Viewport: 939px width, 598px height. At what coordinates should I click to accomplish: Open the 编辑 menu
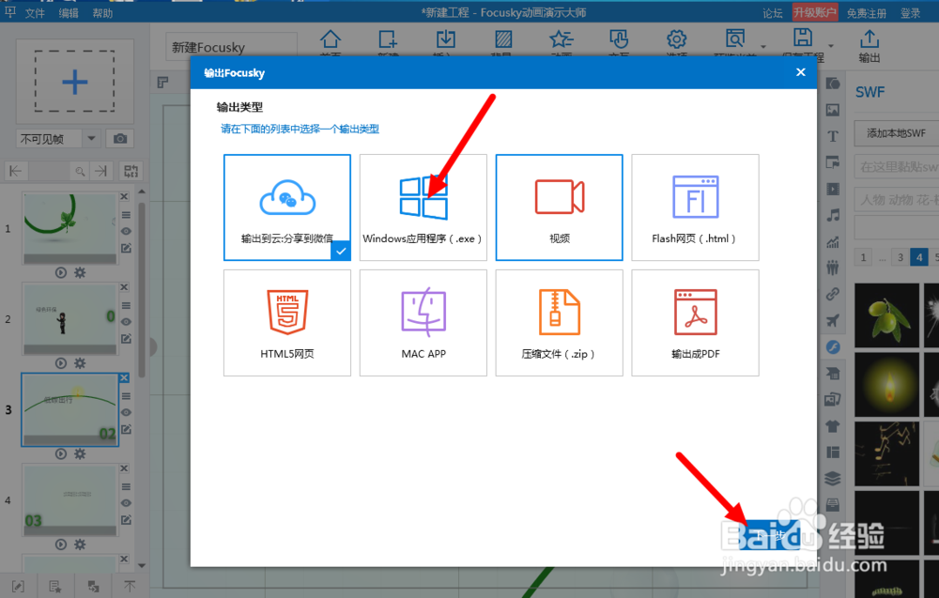coord(69,12)
